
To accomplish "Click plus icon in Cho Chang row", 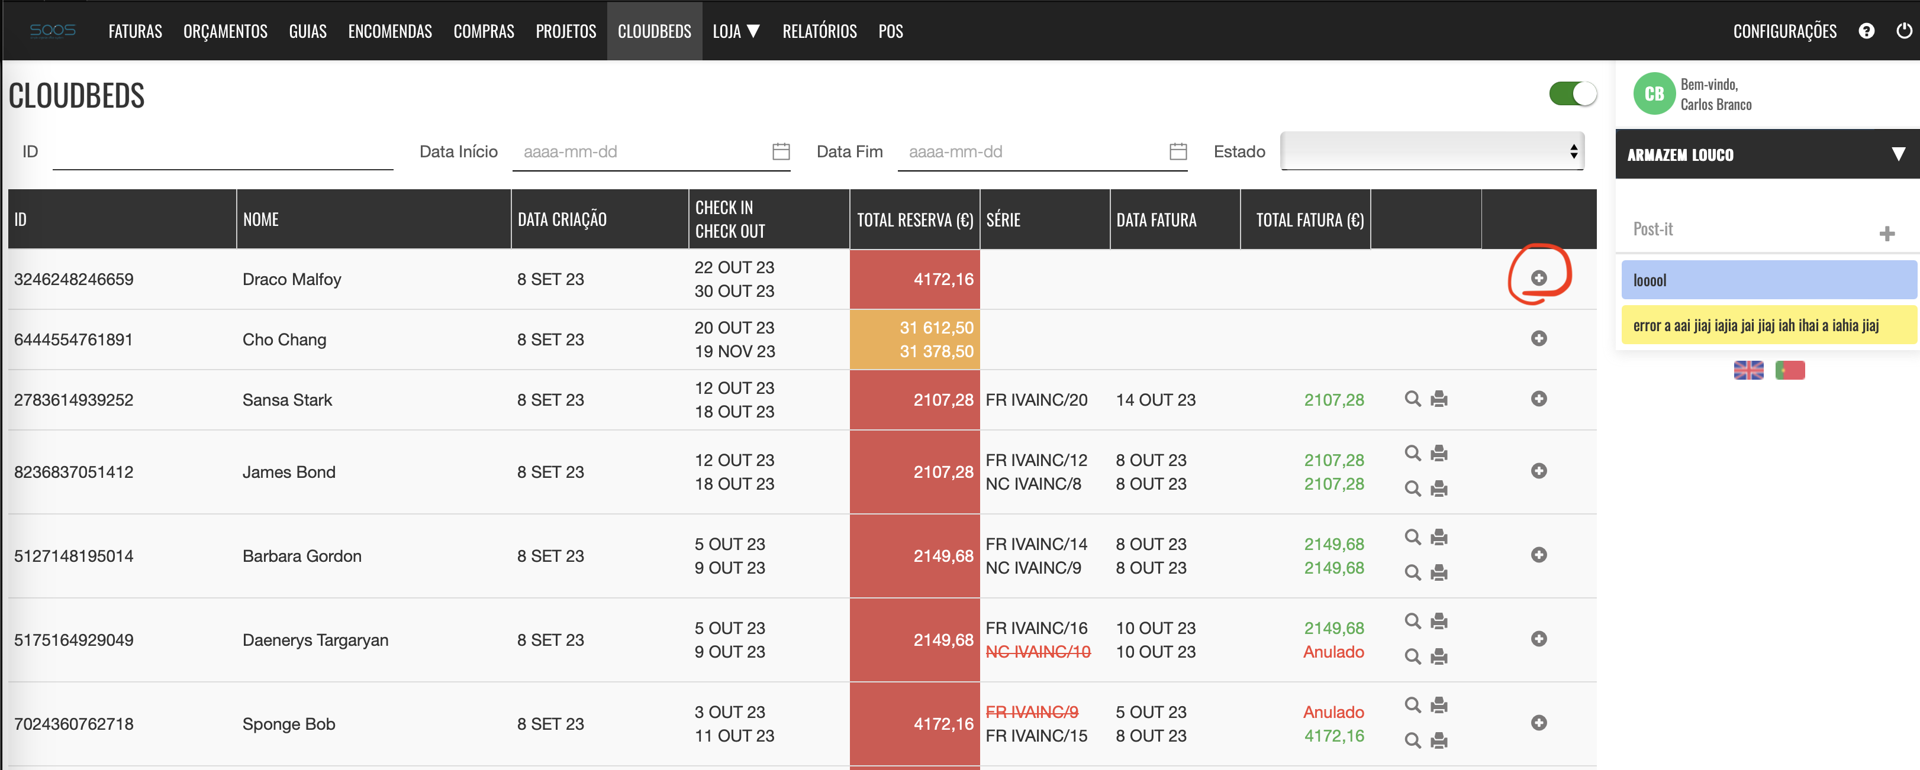I will (1538, 338).
